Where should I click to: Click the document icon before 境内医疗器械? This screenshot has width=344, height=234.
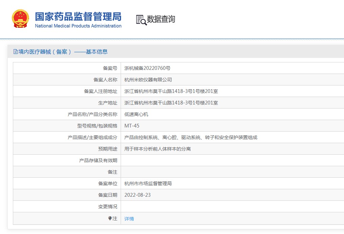(x=15, y=52)
